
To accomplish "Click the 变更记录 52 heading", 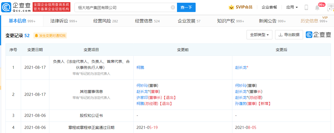I will (18, 36).
